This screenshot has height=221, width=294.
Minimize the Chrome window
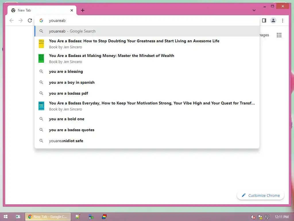264,6
